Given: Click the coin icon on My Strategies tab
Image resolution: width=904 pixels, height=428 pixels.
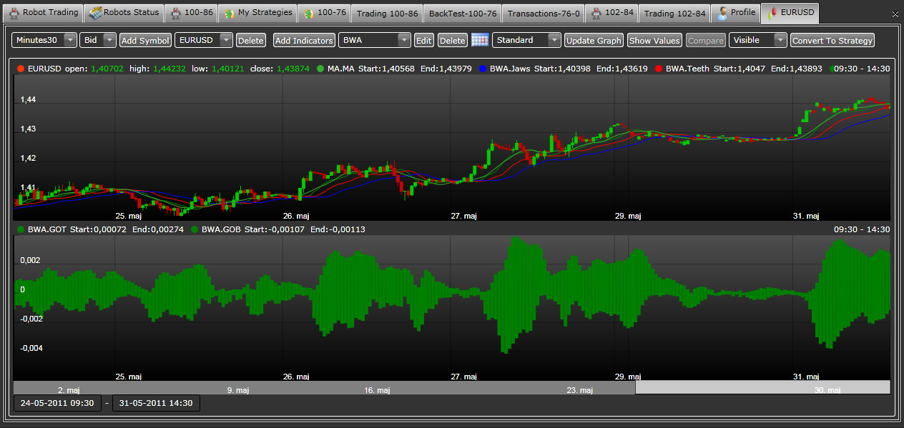Looking at the screenshot, I should tap(228, 13).
